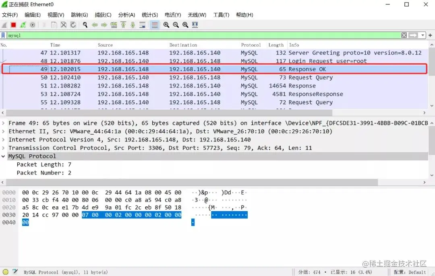This screenshot has width=435, height=276.
Task: Expand the Ethernet II details row
Action: tap(3, 131)
